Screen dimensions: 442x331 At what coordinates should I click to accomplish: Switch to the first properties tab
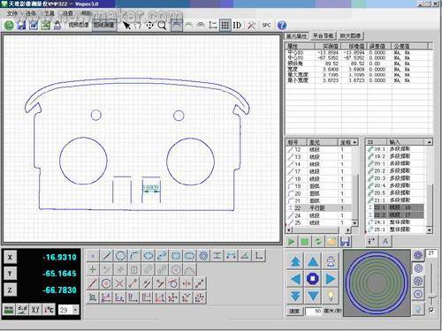tap(296, 36)
